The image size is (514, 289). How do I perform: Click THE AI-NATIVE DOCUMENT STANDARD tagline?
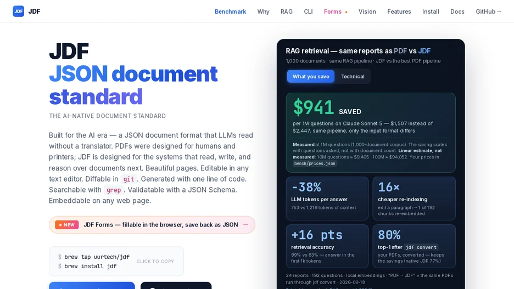(107, 116)
